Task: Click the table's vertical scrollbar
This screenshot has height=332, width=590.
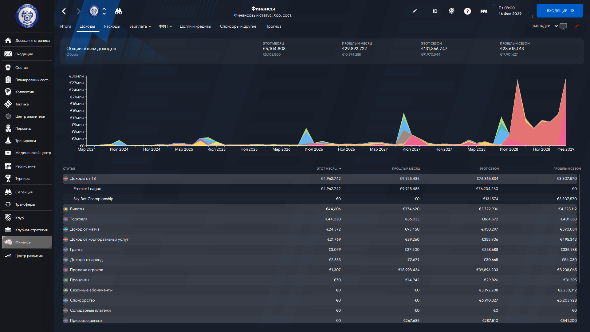Action: 579,228
